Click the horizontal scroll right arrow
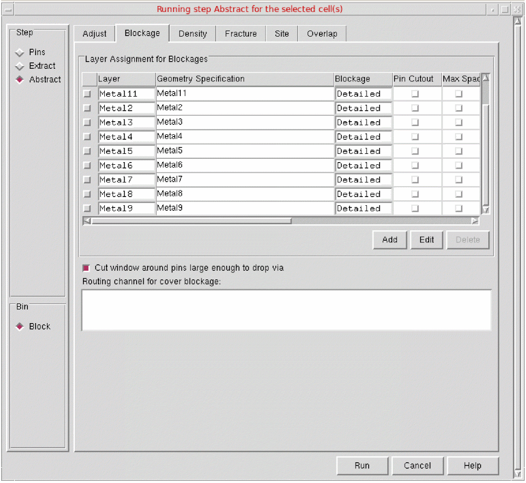Image resolution: width=526 pixels, height=483 pixels. point(475,221)
